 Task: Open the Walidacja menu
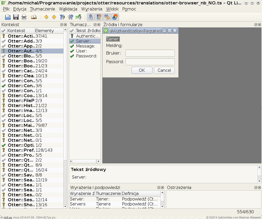coord(68,9)
